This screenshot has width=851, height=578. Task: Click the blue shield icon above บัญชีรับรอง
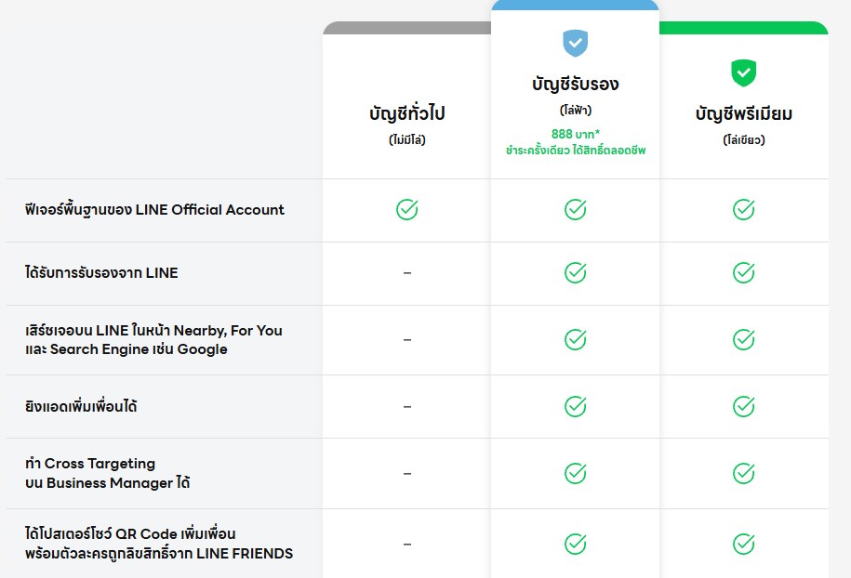[576, 44]
